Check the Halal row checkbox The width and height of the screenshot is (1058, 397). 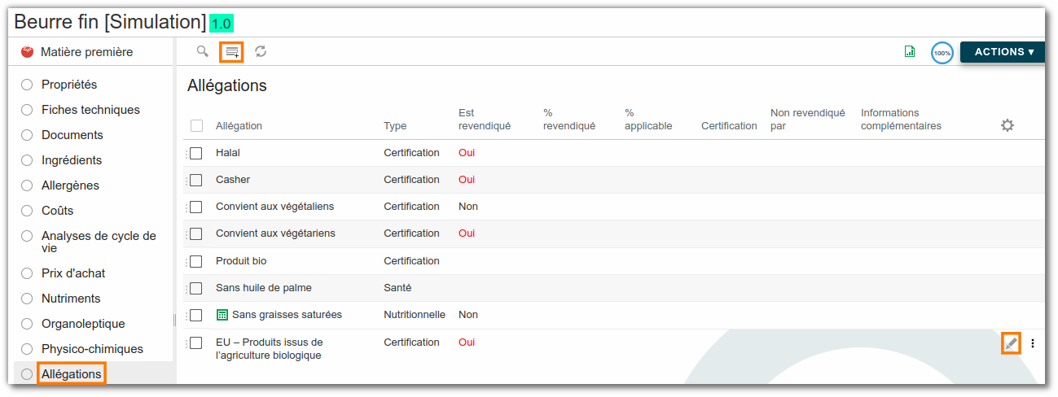tap(195, 153)
